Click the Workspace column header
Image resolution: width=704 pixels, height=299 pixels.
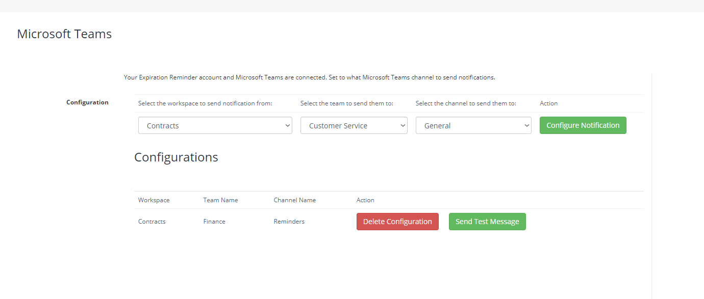click(154, 200)
